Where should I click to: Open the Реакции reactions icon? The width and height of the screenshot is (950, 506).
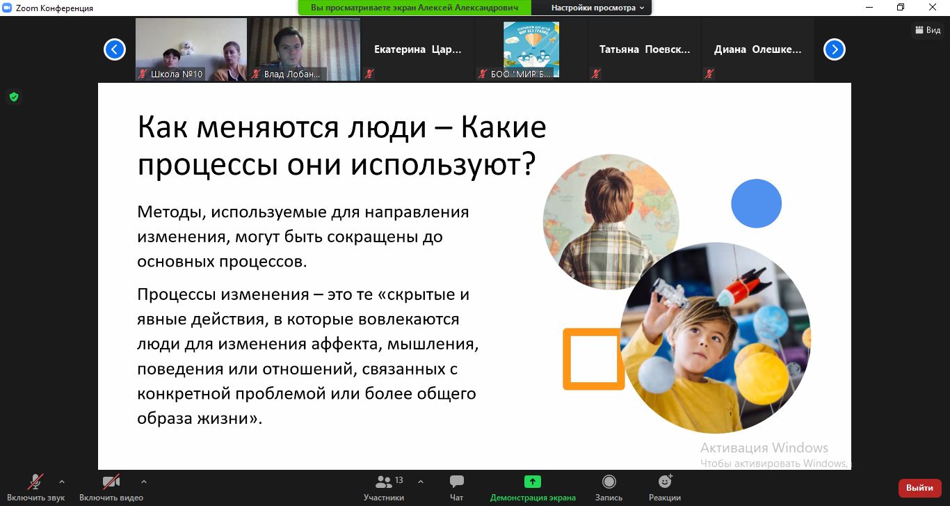[665, 482]
